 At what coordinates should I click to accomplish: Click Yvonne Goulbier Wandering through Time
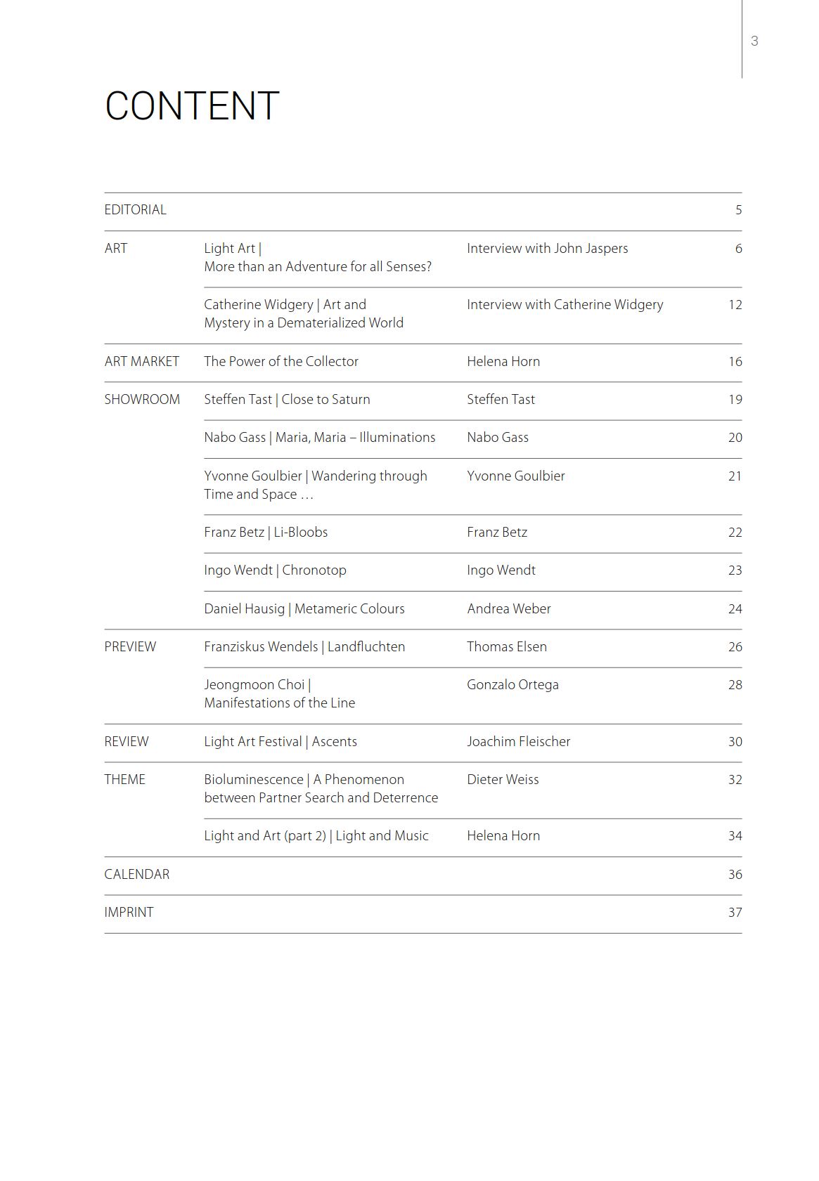coord(316,485)
